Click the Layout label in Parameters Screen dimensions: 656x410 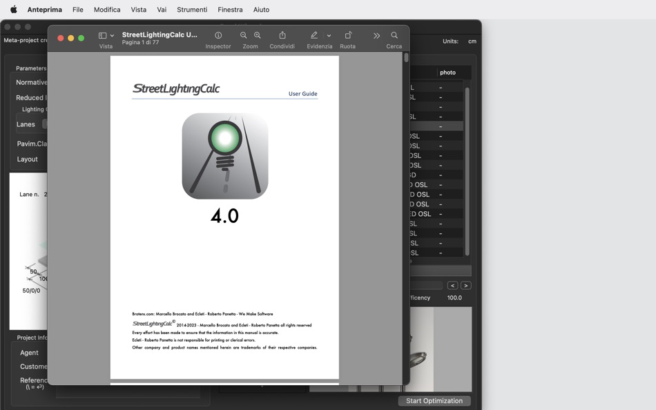point(27,159)
